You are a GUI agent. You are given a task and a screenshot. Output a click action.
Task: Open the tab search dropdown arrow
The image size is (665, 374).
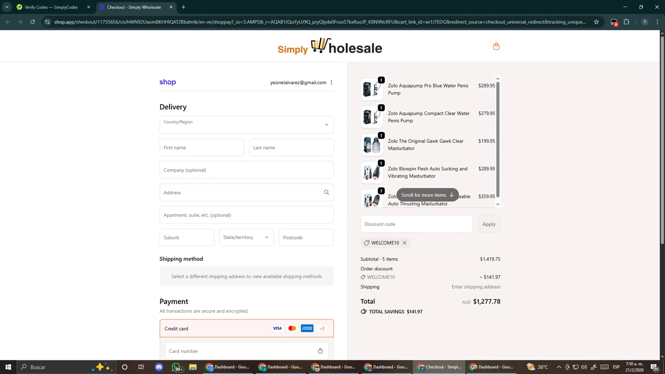(x=7, y=7)
